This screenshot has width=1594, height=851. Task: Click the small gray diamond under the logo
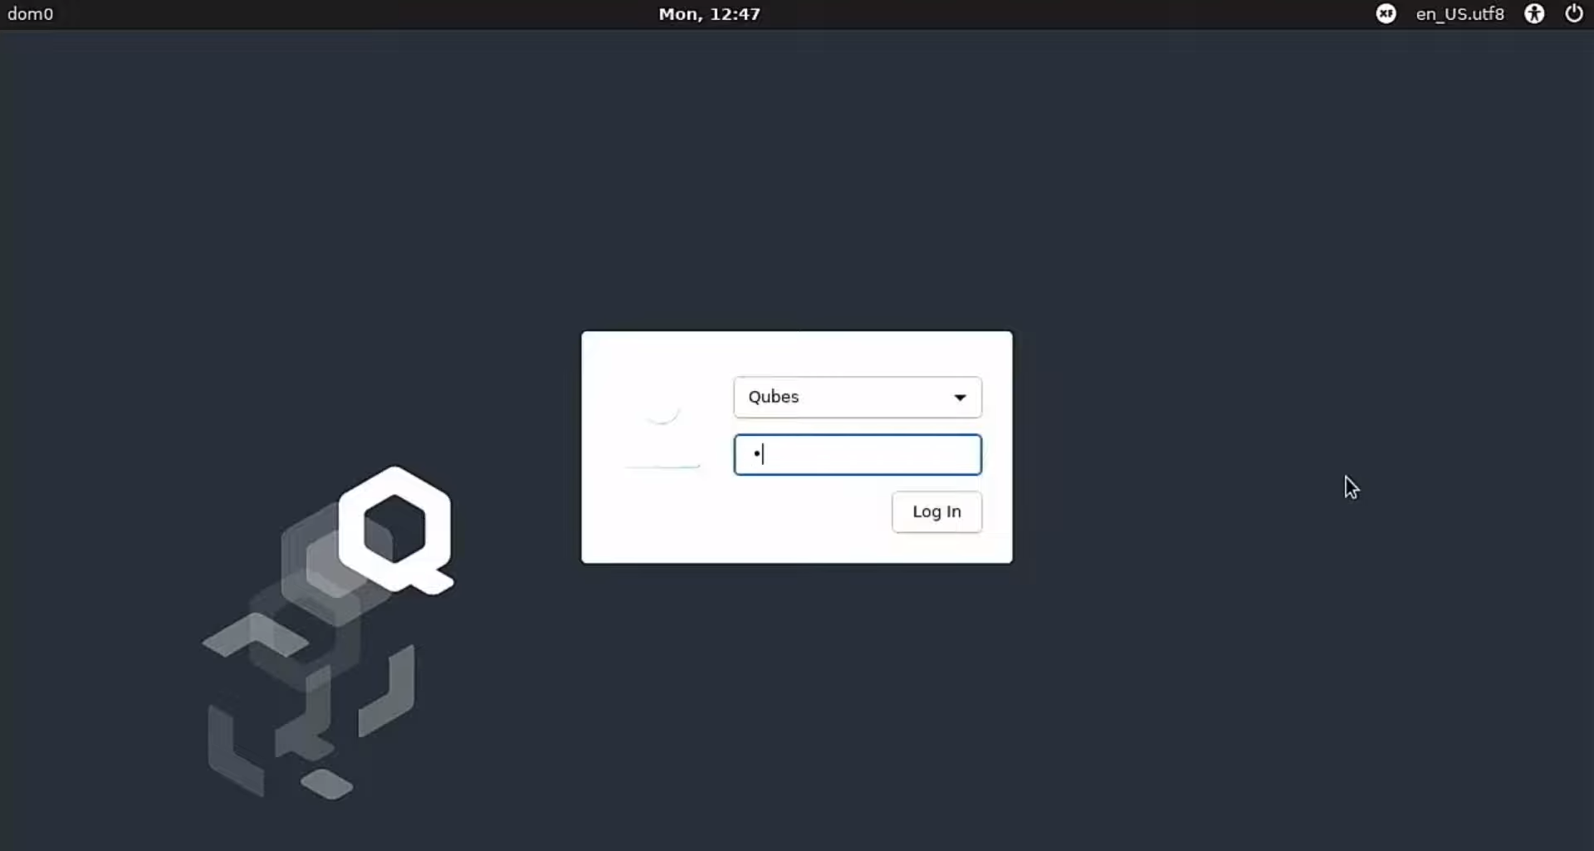click(x=327, y=784)
